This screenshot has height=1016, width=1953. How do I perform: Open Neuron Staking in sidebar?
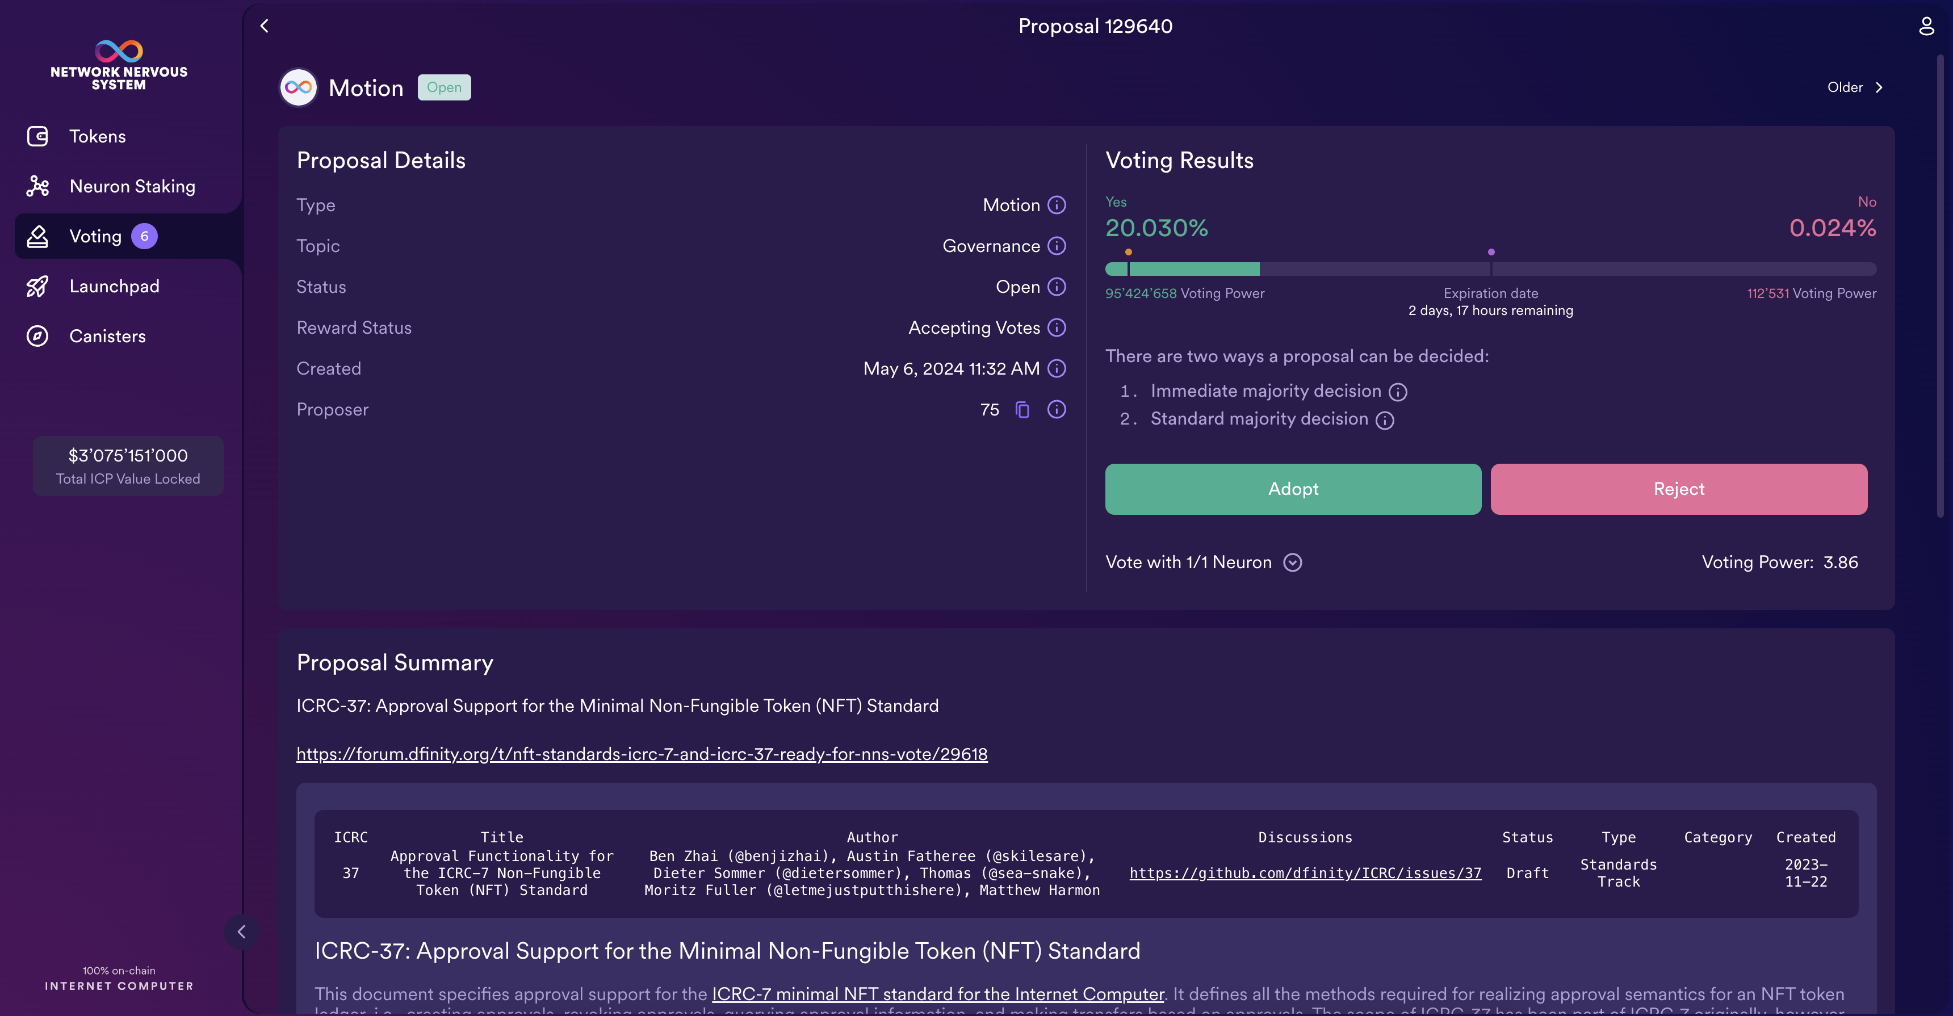pos(132,187)
